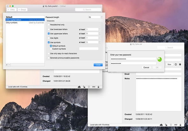The image size is (188, 131).
Task: Remove selected policy with the minus button
Action: click(x=9, y=65)
